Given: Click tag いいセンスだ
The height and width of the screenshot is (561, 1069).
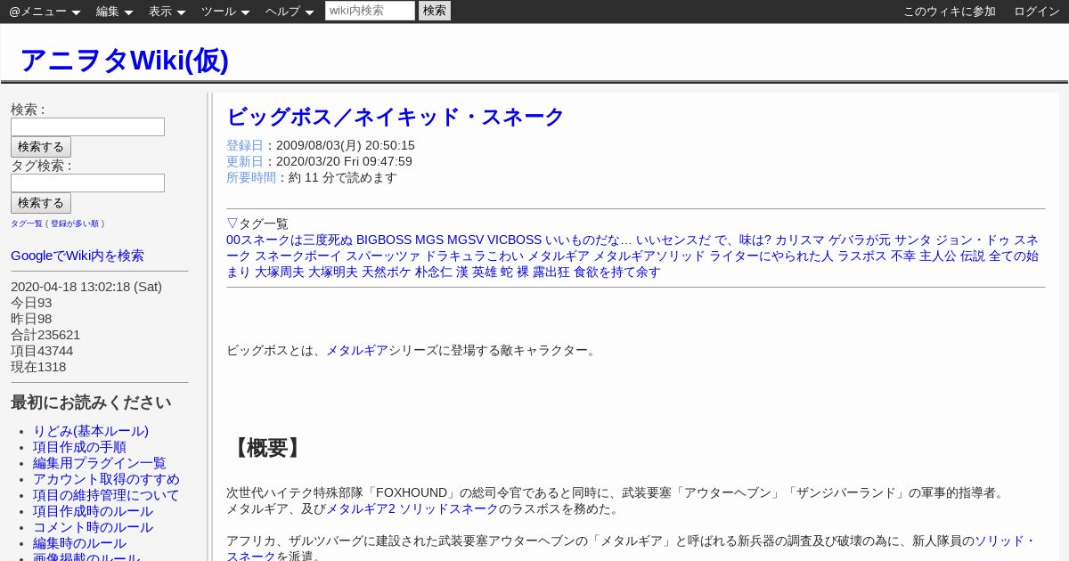Looking at the screenshot, I should [x=673, y=240].
